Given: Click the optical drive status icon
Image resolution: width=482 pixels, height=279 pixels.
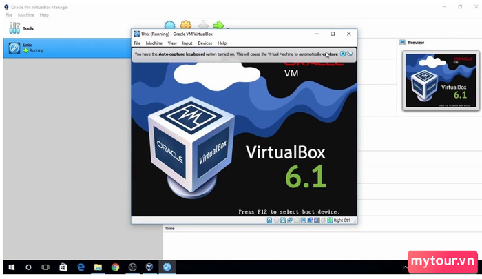Looking at the screenshot, I should 276,220.
